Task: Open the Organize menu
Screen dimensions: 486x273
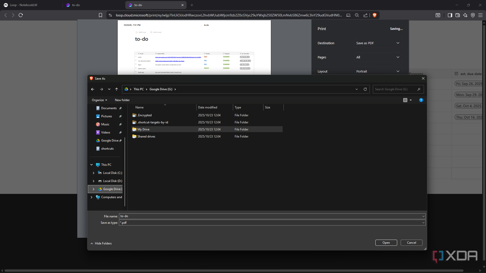Action: pyautogui.click(x=99, y=100)
